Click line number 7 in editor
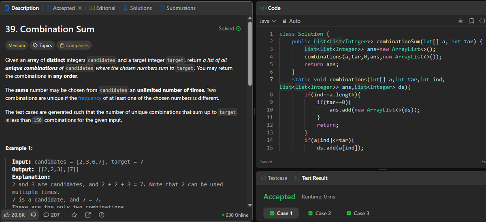The width and height of the screenshot is (486, 222). pyautogui.click(x=271, y=79)
